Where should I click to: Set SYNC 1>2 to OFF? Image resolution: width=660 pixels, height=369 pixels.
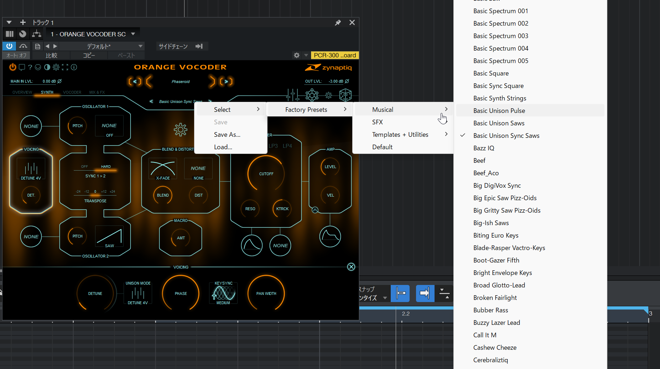click(84, 166)
